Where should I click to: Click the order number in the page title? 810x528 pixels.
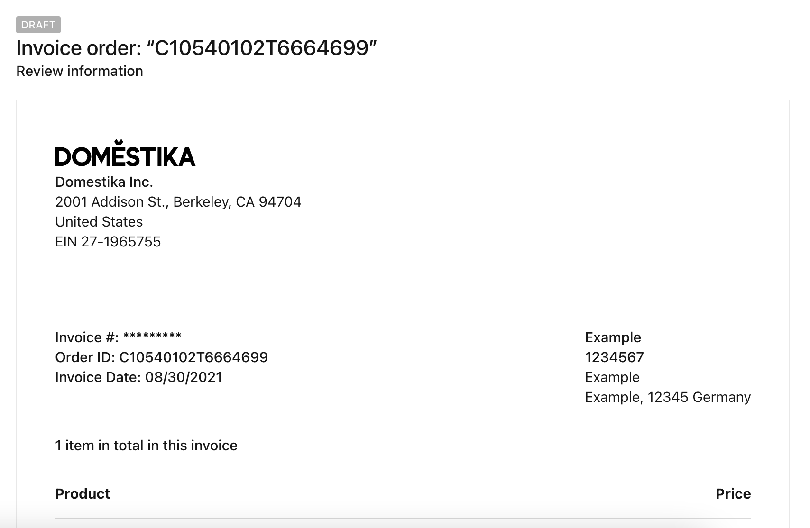click(x=262, y=48)
